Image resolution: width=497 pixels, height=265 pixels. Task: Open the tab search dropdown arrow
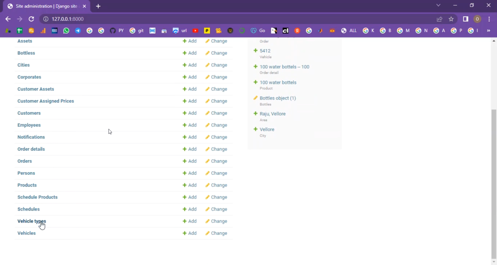point(438,5)
